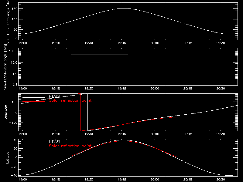The height and width of the screenshot is (182, 243).
Task: Click 19:15 time label under Latitude plot
Action: pos(56,180)
